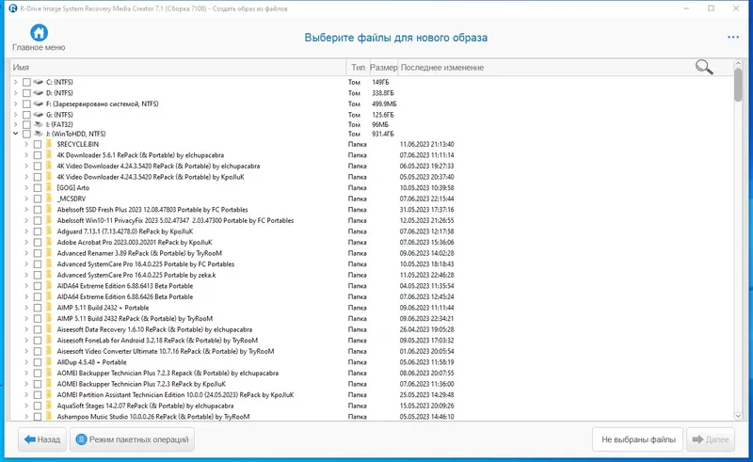Click the search magnifier icon
Screen dimensions: 753x462
pos(704,67)
